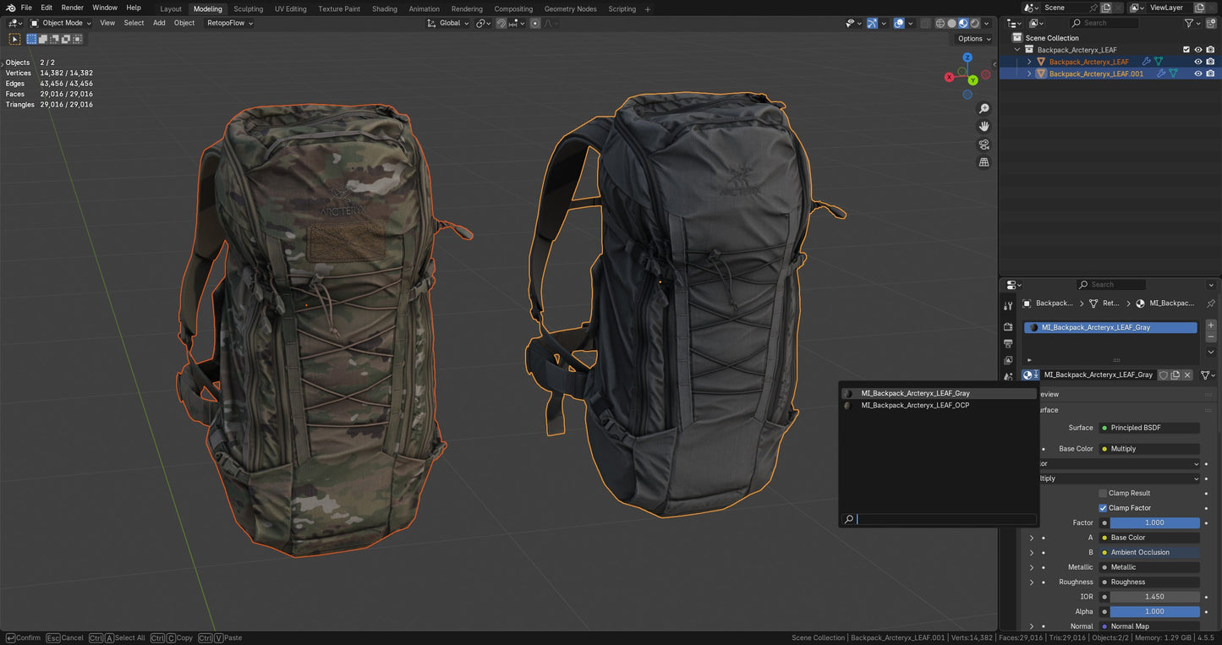Activate the Wireframe shading mode
The width and height of the screenshot is (1222, 645).
click(940, 23)
